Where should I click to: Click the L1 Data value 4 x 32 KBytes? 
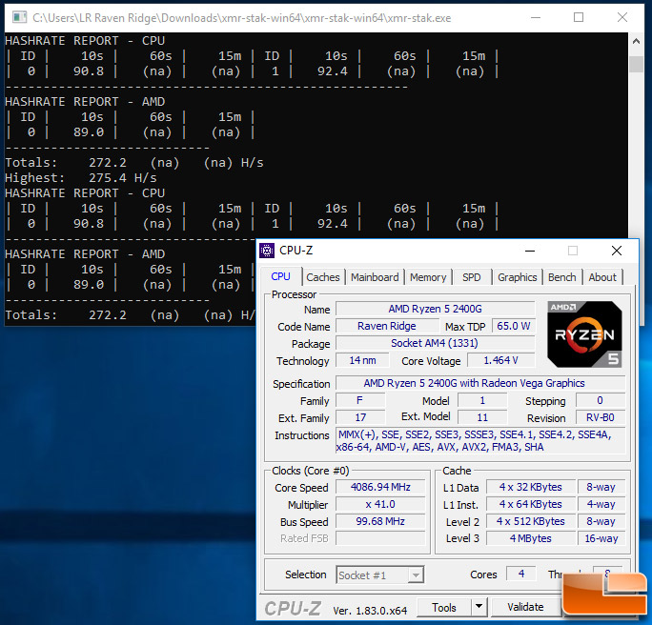pos(531,487)
